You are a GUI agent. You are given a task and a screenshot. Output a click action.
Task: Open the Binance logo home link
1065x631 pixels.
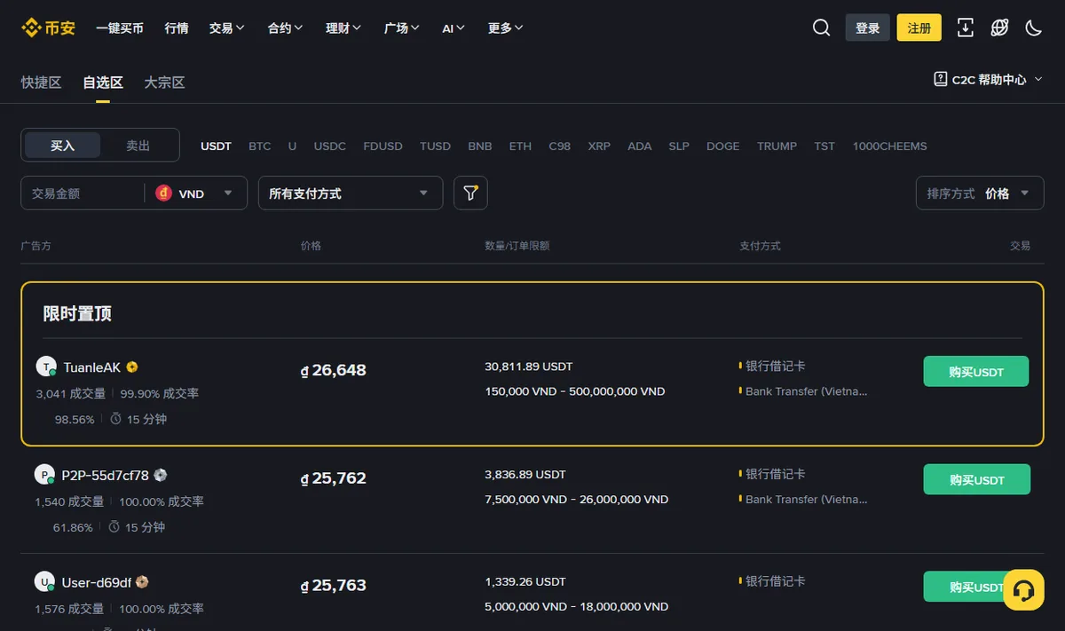(x=48, y=28)
